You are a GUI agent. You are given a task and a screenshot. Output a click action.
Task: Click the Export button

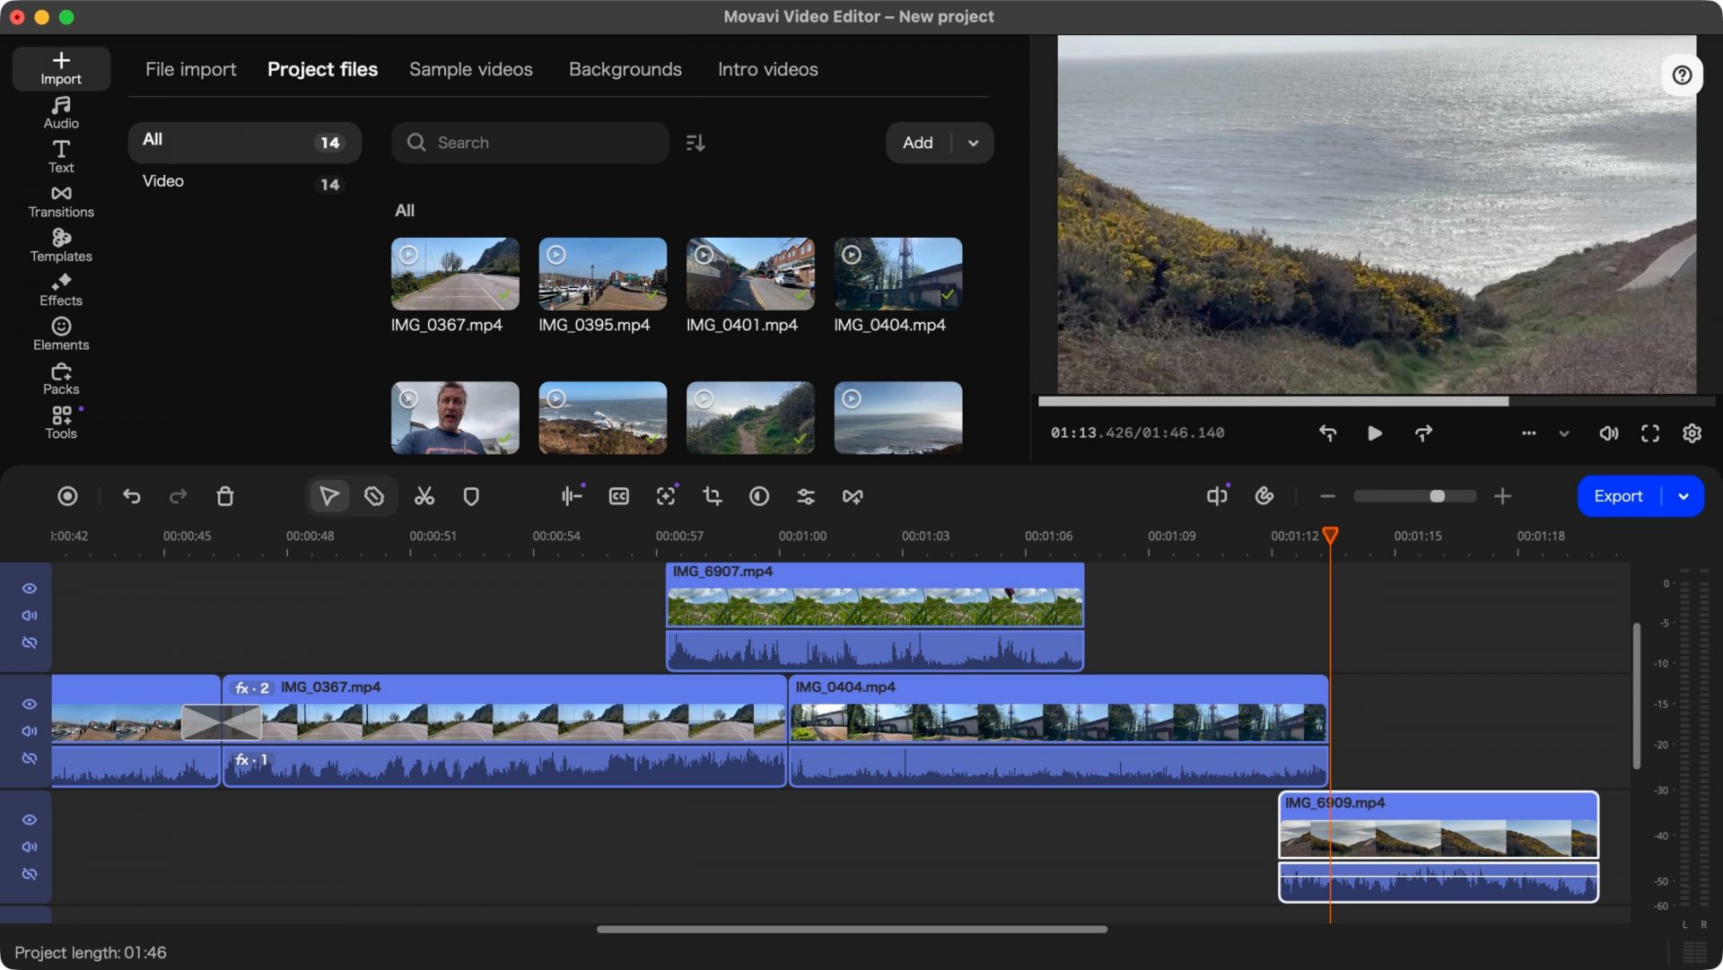(x=1618, y=496)
